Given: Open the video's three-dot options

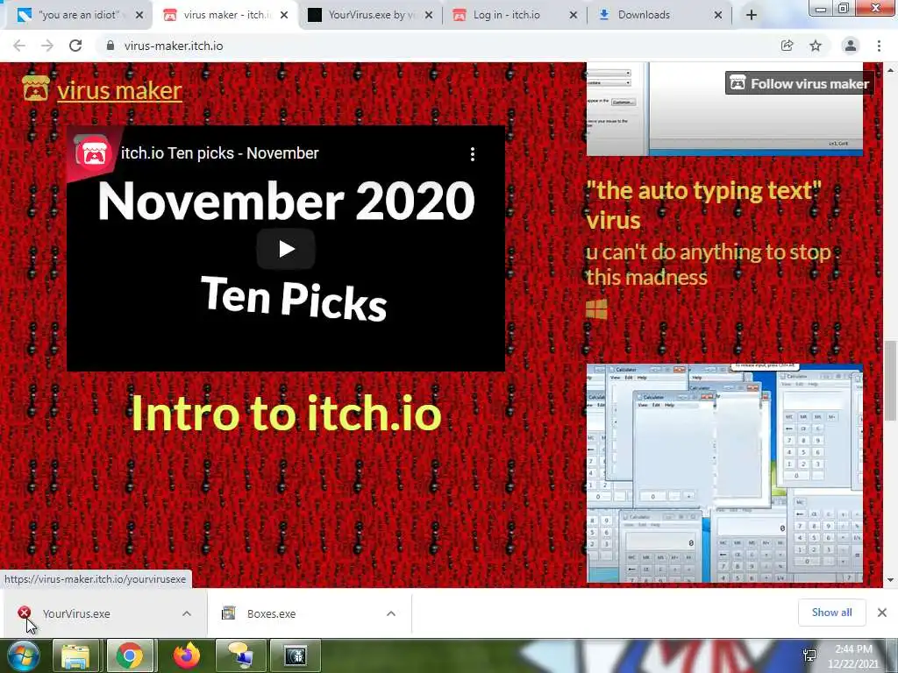Looking at the screenshot, I should [x=473, y=154].
